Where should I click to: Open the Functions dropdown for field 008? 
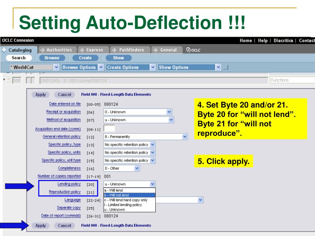pyautogui.click(x=292, y=80)
